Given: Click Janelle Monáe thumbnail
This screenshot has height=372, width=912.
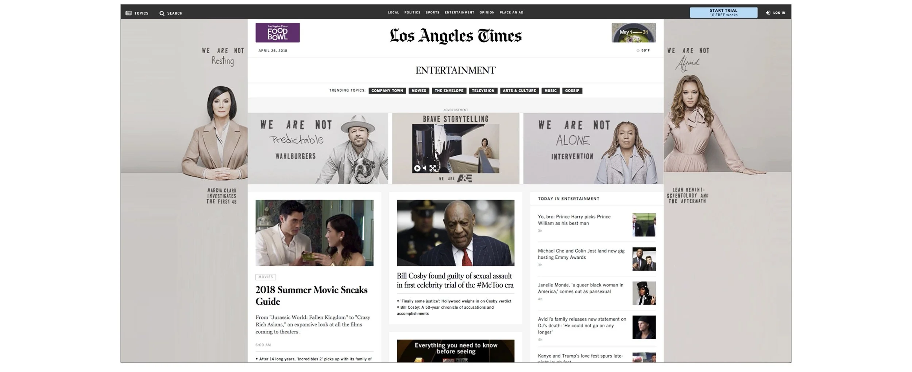Looking at the screenshot, I should coord(644,293).
